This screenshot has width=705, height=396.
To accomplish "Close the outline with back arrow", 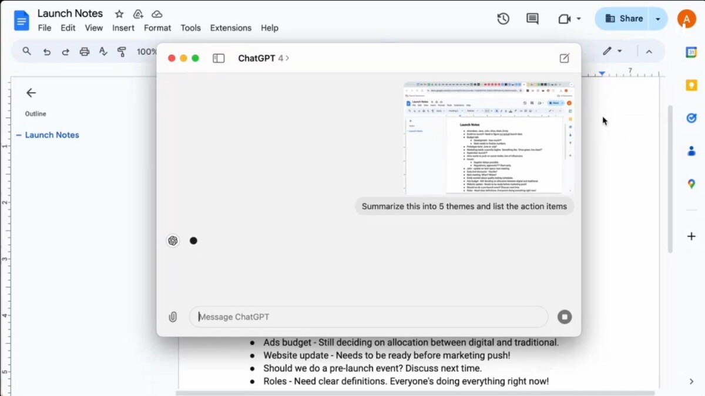I will click(x=31, y=93).
